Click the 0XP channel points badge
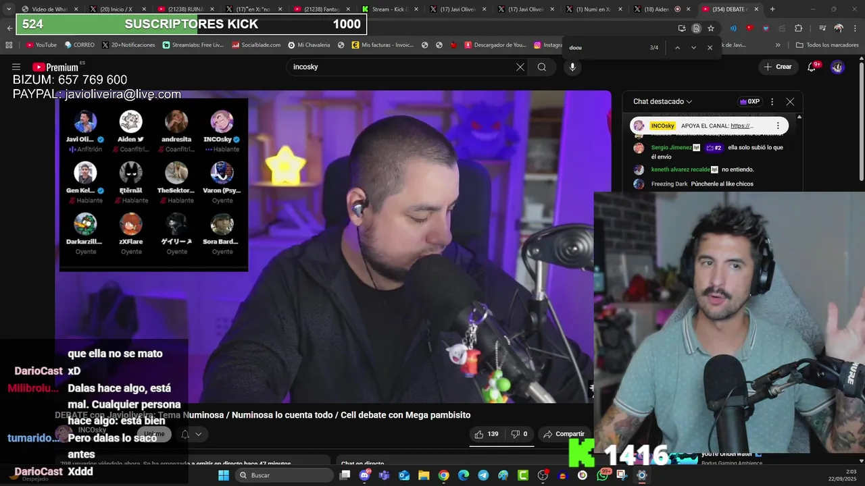The image size is (865, 486). point(749,101)
